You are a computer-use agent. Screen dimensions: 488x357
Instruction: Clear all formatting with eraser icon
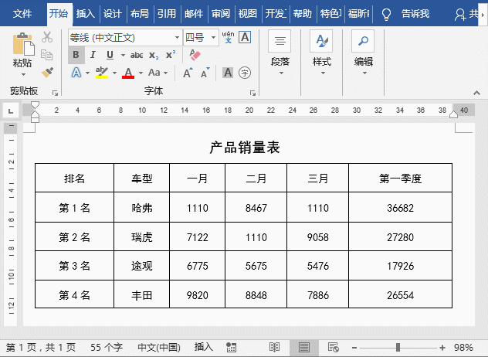pyautogui.click(x=195, y=55)
